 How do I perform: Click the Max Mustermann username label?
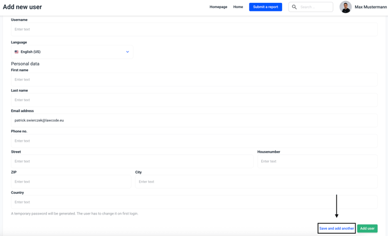(x=371, y=7)
